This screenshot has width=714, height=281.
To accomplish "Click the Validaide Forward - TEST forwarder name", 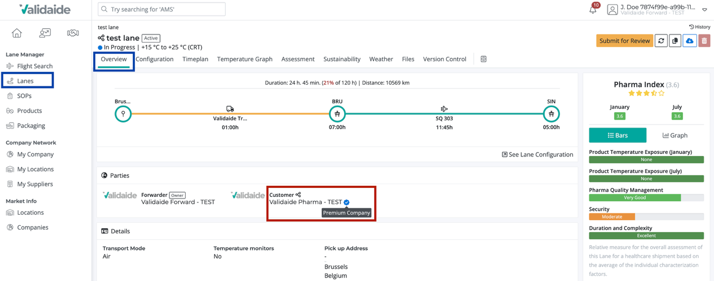I will [x=178, y=202].
